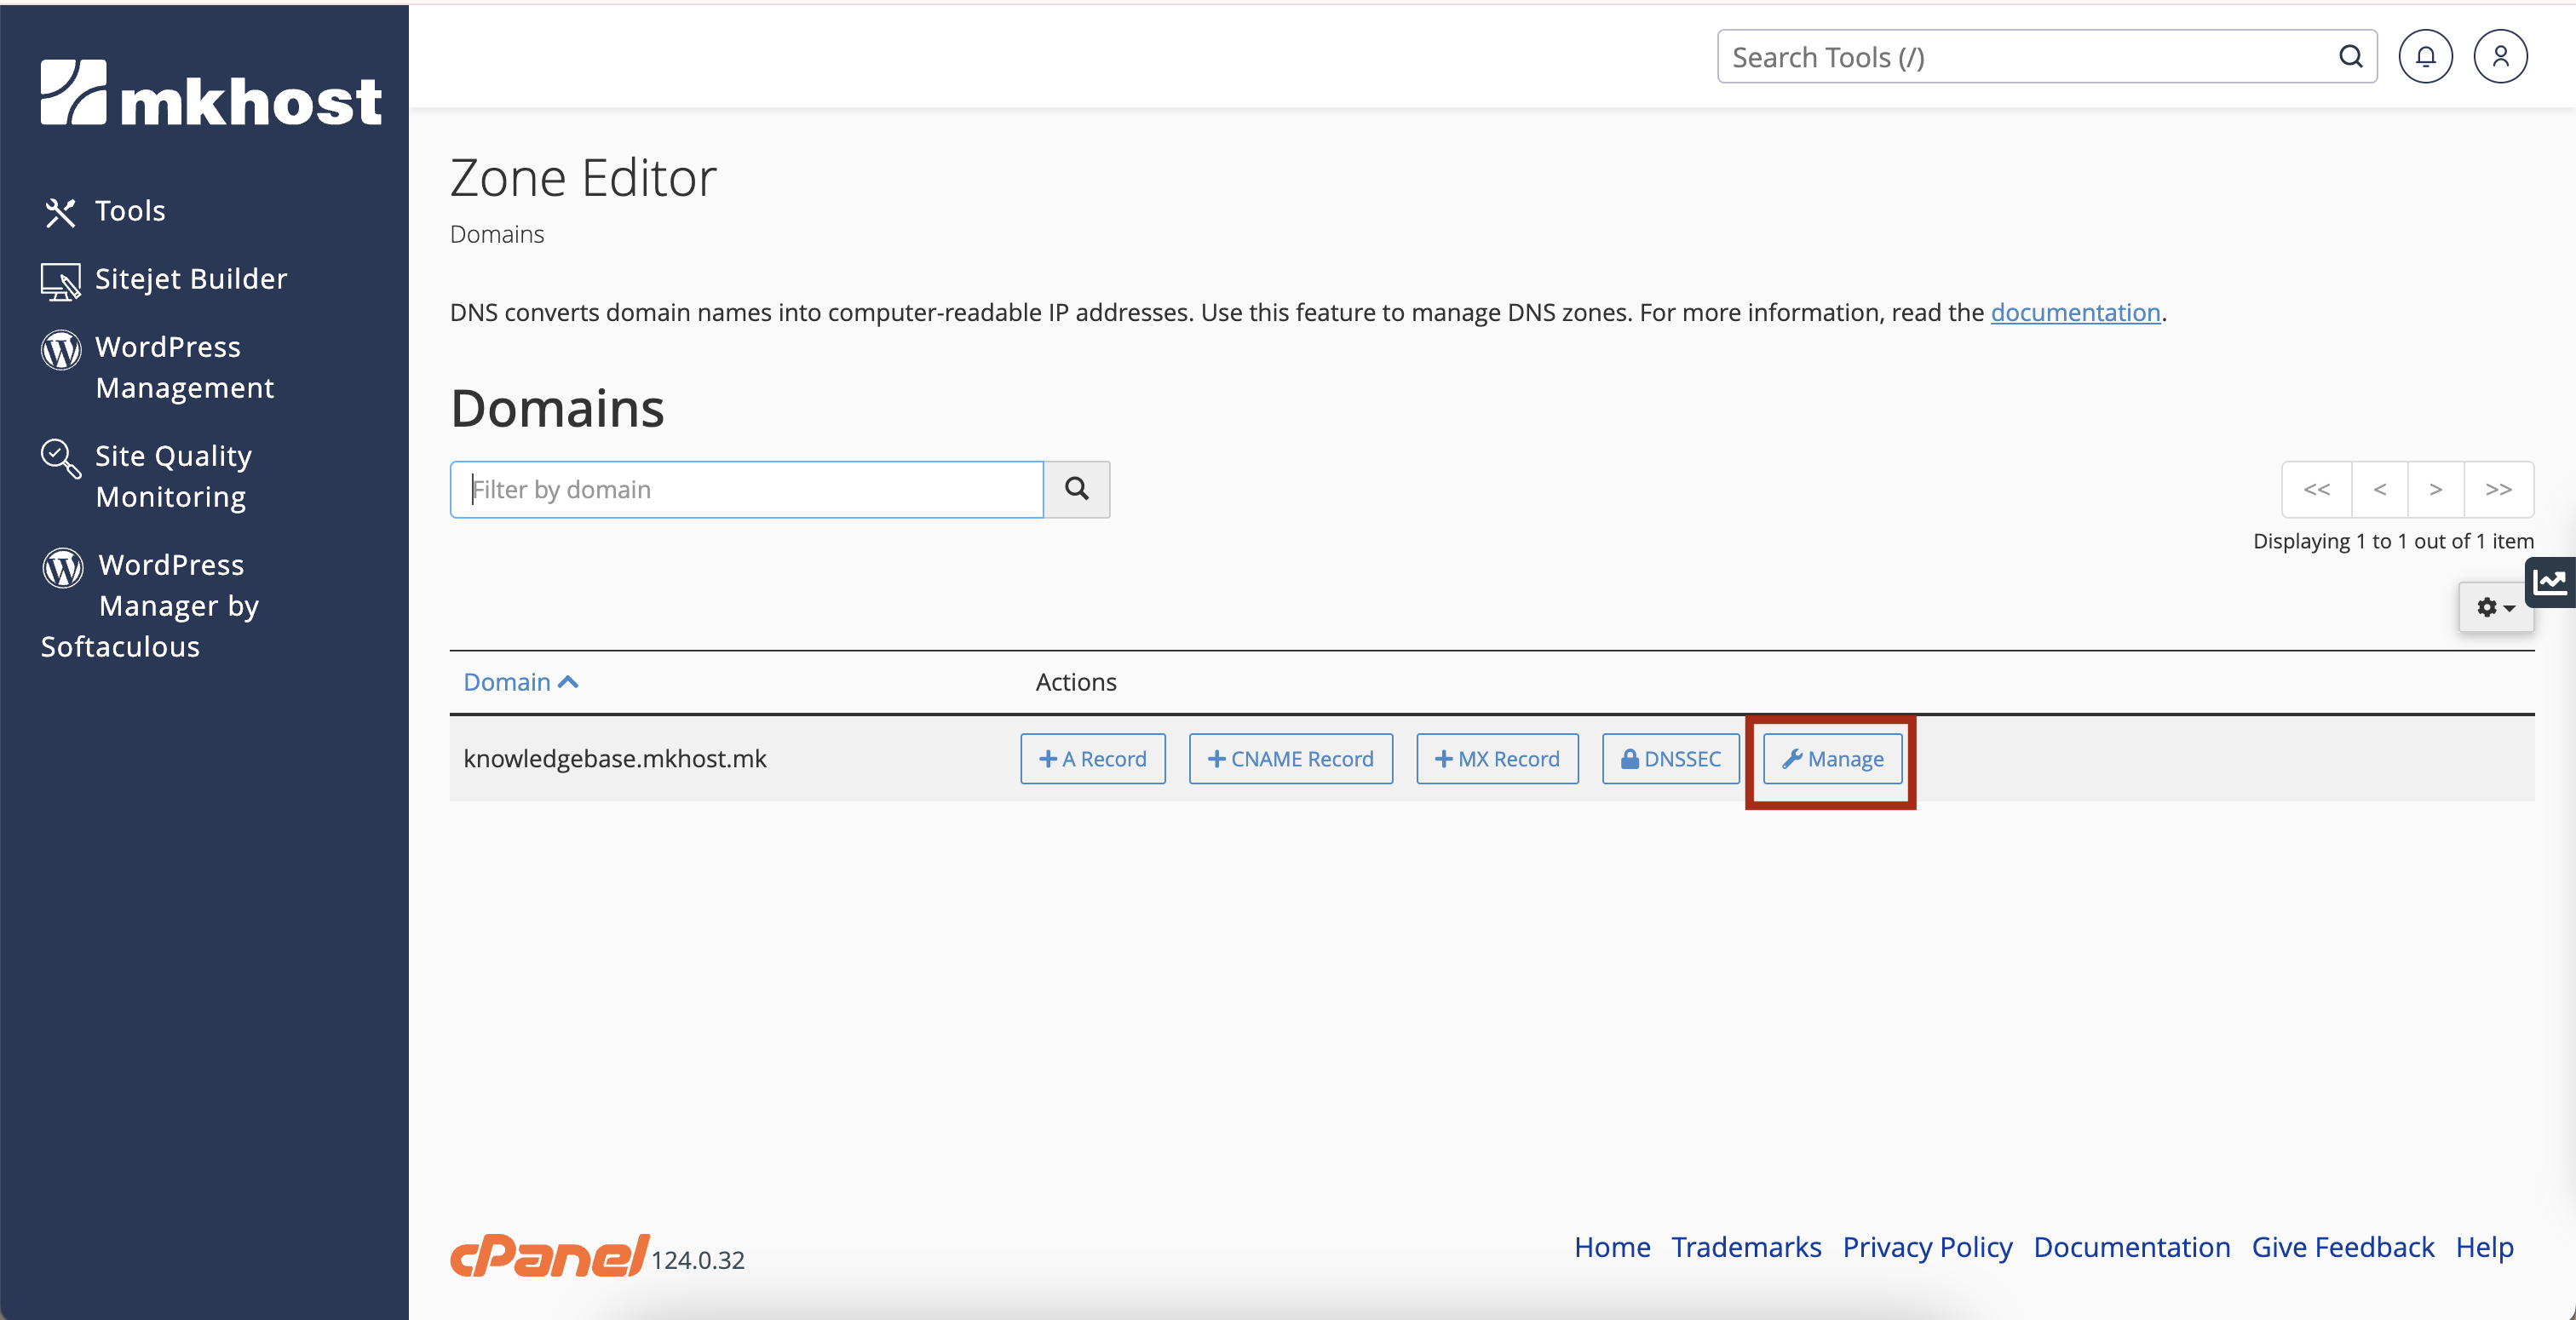The width and height of the screenshot is (2576, 1320).
Task: Add an A Record for knowledgebase.mkhost.mk
Action: (1092, 759)
